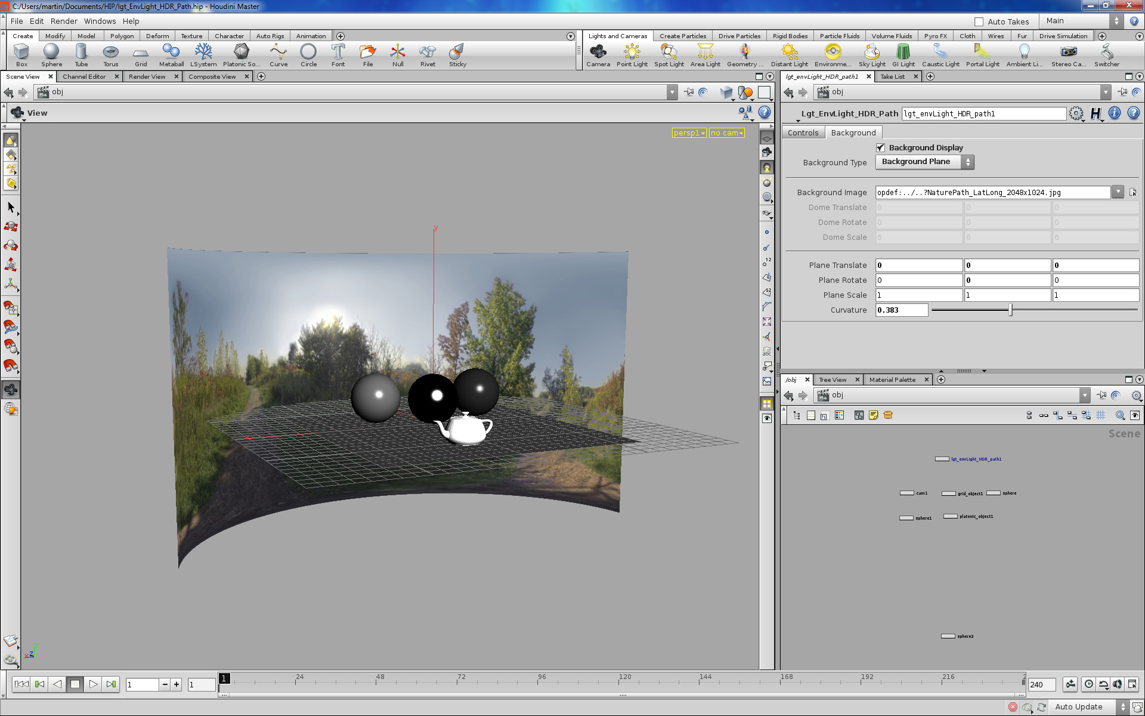Select the Sphere shelf tool
Viewport: 1145px width, 716px height.
[51, 54]
